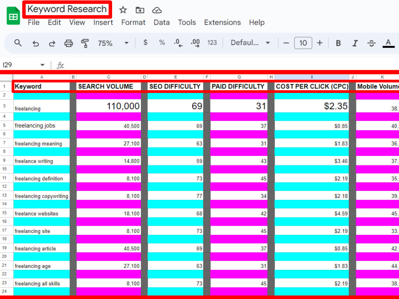Increase decimal places
The image size is (399, 299).
195,43
